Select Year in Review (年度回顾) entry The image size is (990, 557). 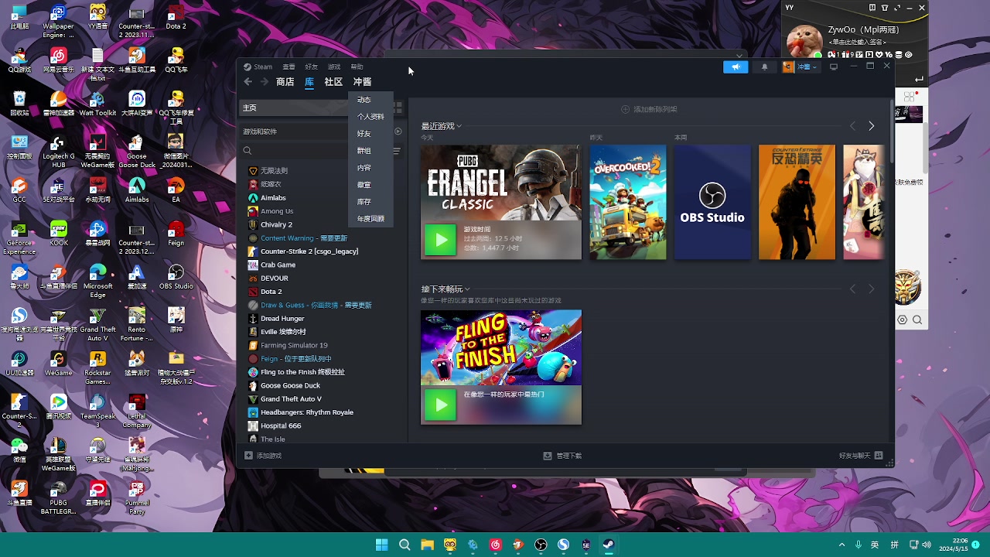coord(370,219)
